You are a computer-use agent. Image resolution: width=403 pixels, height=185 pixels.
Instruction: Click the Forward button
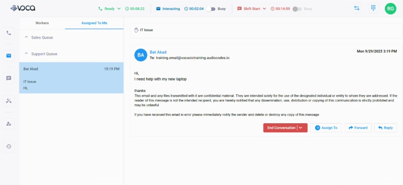[x=358, y=128]
